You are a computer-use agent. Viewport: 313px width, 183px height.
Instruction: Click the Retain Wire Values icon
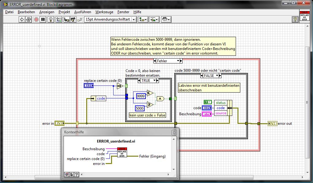tap(59, 19)
